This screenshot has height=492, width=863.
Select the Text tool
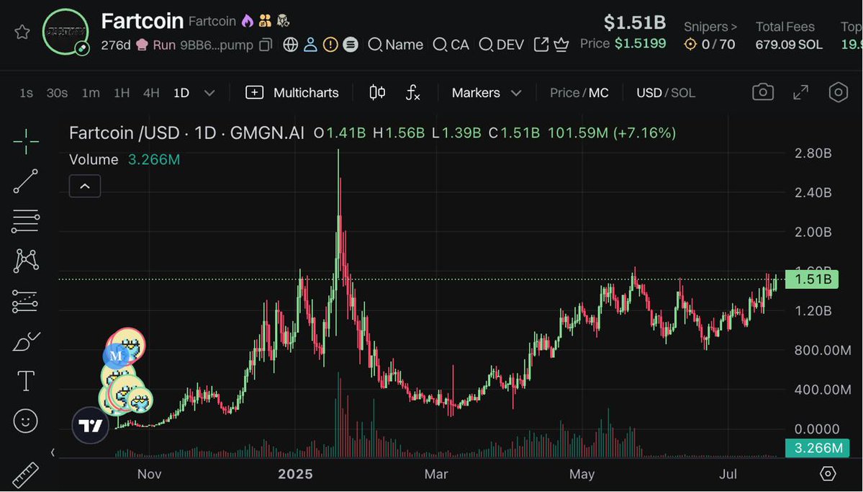(x=26, y=381)
